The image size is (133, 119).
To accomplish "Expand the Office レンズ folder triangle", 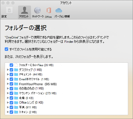I will (x=8, y=103).
